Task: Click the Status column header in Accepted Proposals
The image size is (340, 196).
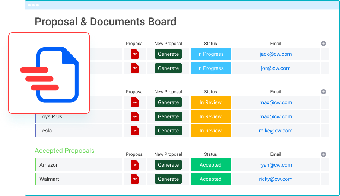Action: pyautogui.click(x=210, y=154)
